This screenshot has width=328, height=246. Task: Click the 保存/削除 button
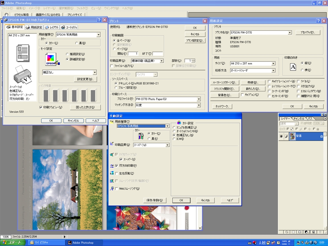point(154,200)
